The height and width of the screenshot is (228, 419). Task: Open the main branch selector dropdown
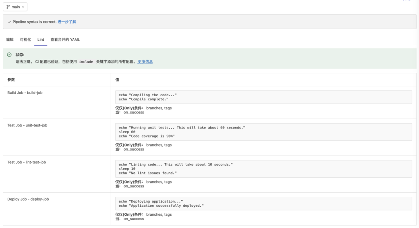pyautogui.click(x=15, y=7)
